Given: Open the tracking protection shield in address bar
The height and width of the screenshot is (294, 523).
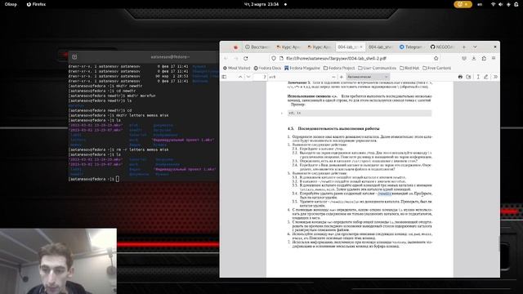Looking at the screenshot, I should [x=274, y=58].
